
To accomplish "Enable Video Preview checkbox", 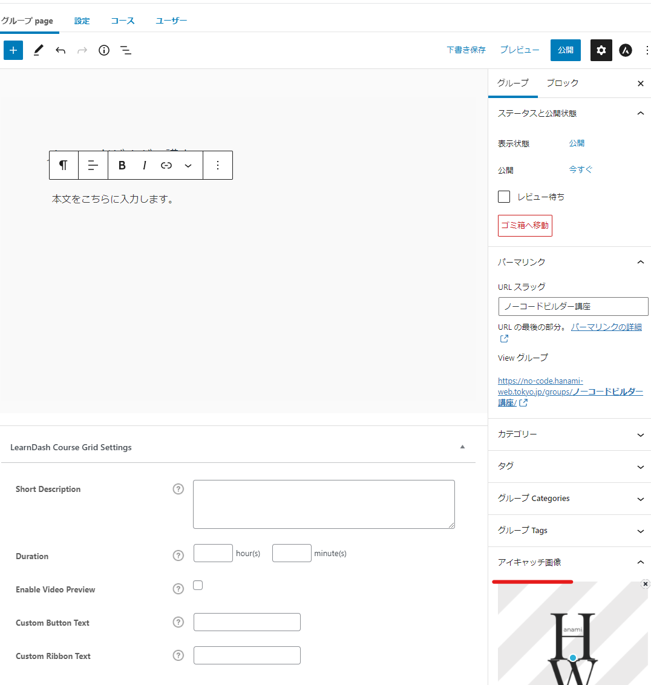I will click(x=198, y=585).
